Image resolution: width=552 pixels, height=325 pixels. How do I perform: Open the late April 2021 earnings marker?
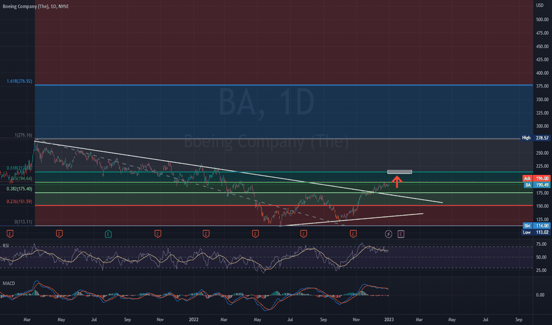click(59, 233)
